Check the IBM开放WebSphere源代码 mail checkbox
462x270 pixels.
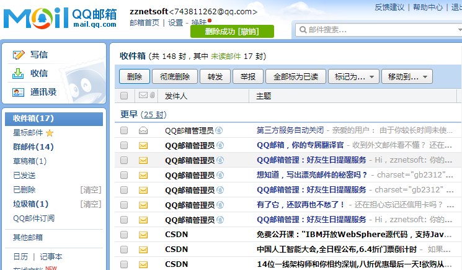click(x=124, y=235)
